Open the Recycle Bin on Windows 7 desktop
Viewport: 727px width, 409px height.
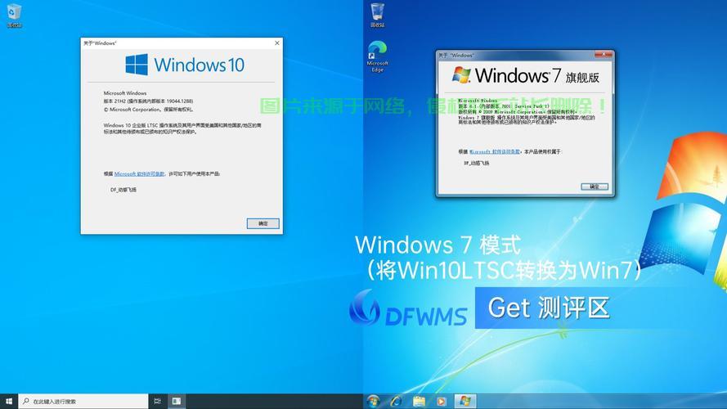[378, 15]
